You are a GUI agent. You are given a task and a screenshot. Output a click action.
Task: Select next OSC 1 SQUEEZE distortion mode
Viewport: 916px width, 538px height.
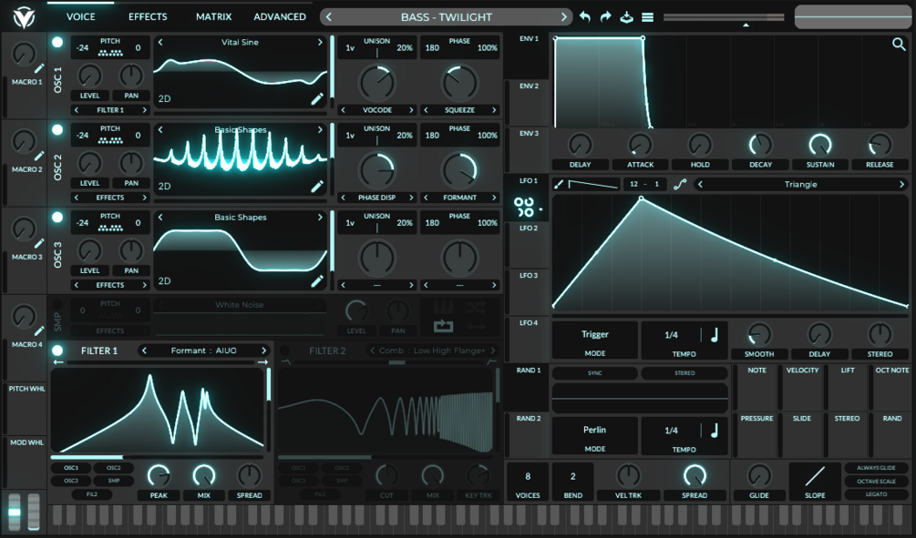494,110
